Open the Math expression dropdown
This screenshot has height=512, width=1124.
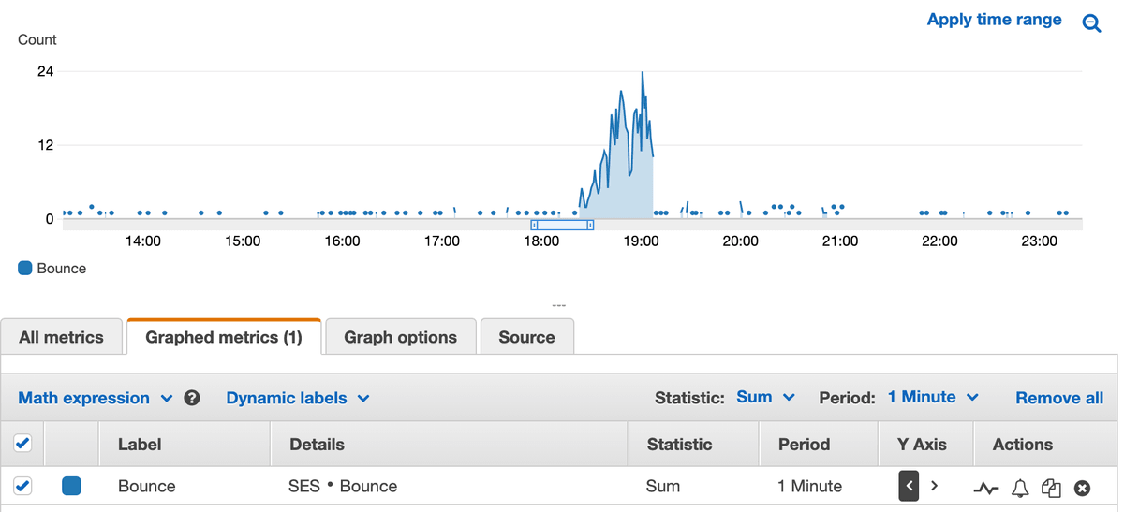pos(95,398)
